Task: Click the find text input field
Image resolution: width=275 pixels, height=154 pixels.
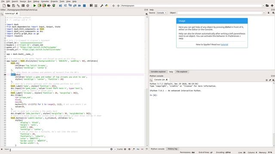Action: tap(57, 149)
